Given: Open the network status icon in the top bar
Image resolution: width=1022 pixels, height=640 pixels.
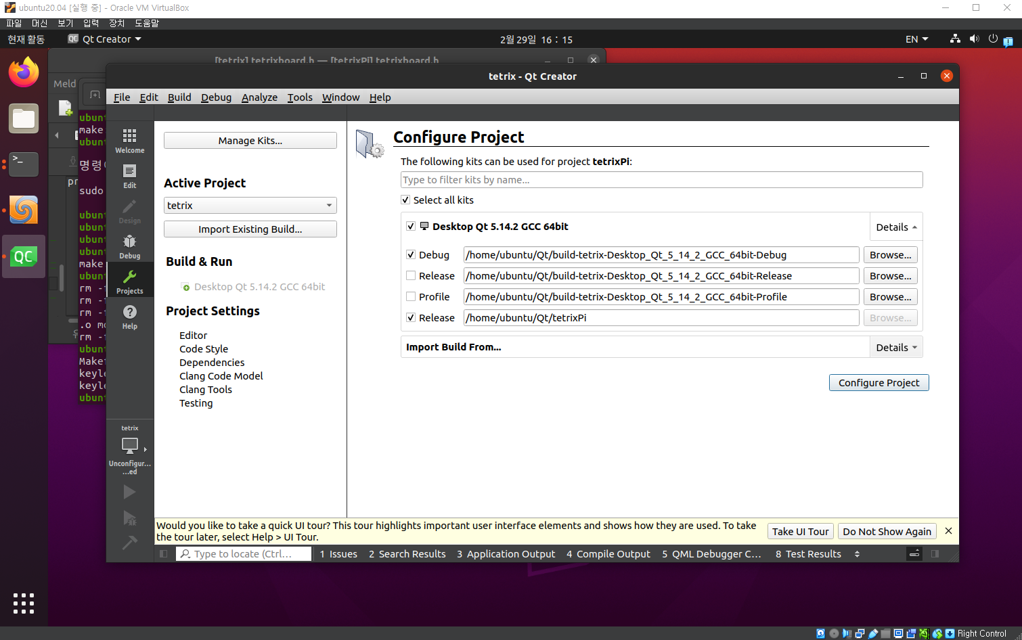Looking at the screenshot, I should [955, 39].
